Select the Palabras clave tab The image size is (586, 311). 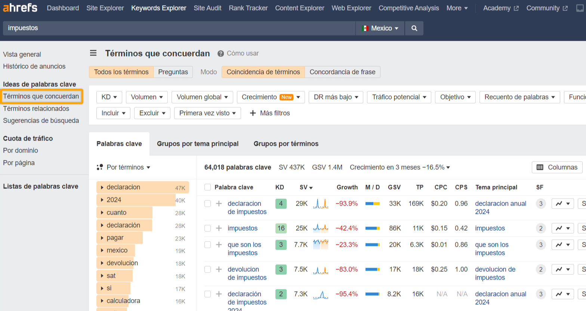tap(119, 144)
